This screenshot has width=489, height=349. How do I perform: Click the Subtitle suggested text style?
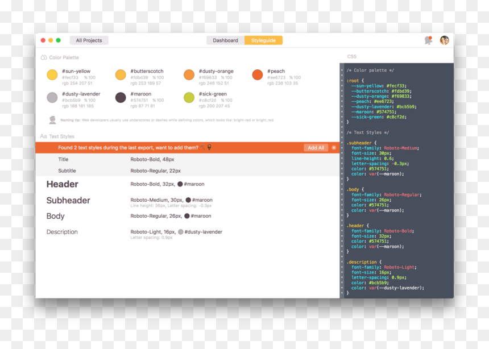point(188,171)
